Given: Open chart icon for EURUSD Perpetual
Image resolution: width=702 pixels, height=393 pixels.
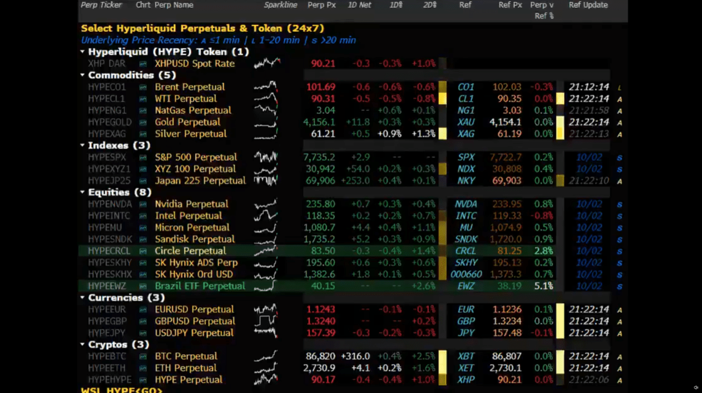Looking at the screenshot, I should pyautogui.click(x=143, y=310).
